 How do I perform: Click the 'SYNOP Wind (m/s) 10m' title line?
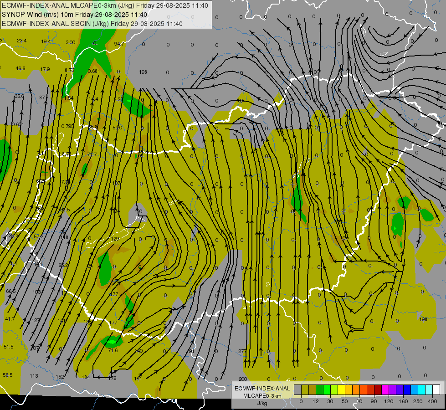pyautogui.click(x=75, y=15)
